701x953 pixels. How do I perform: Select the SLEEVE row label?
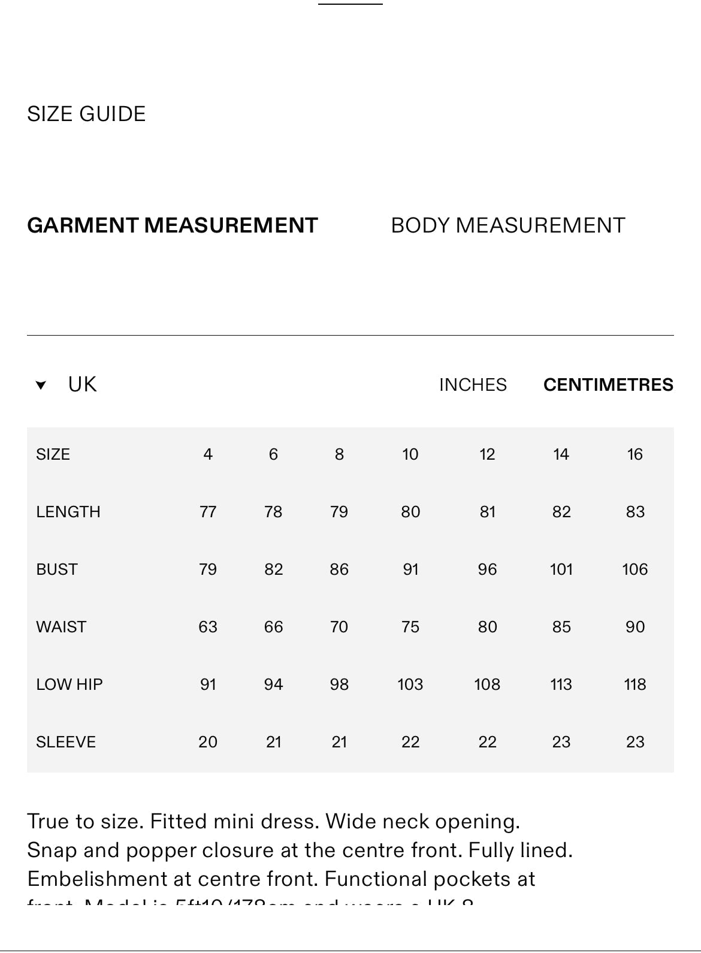66,742
